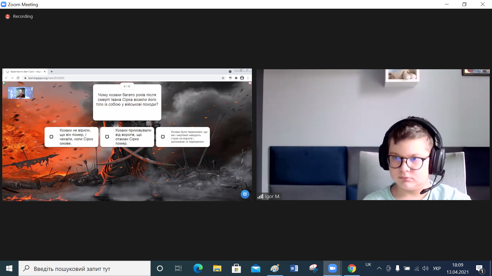Click the Zoom Meeting title bar icon

click(4, 4)
